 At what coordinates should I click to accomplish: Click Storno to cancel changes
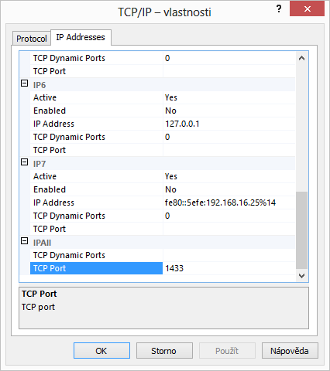(164, 351)
